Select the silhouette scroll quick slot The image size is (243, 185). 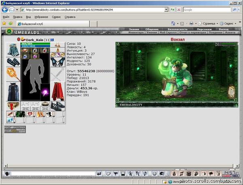pos(50,114)
